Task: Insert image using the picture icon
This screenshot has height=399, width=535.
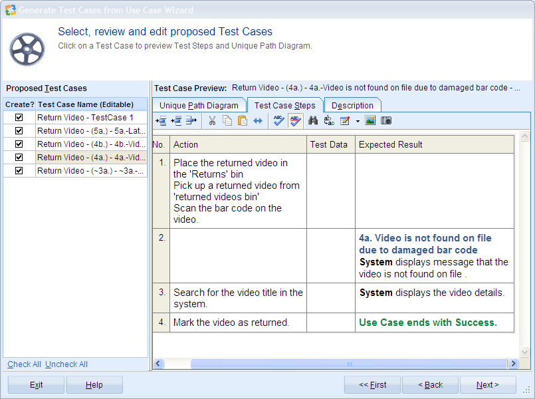Action: (370, 120)
